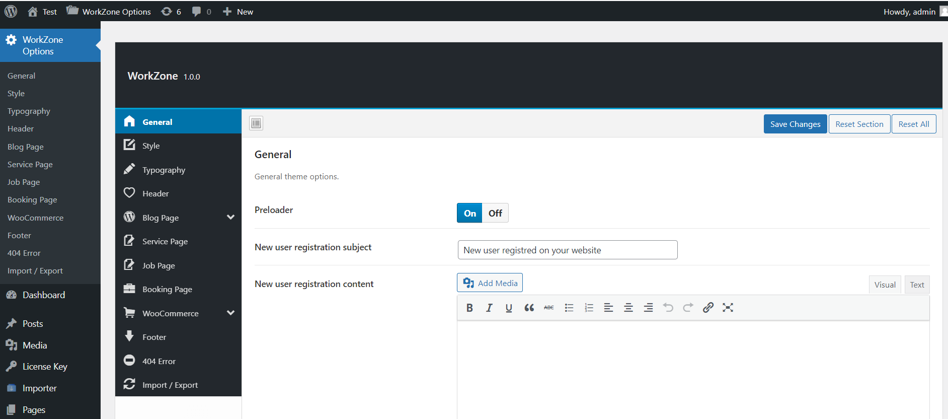
Task: Open Service Page in WordPress sidebar
Action: pyautogui.click(x=30, y=164)
